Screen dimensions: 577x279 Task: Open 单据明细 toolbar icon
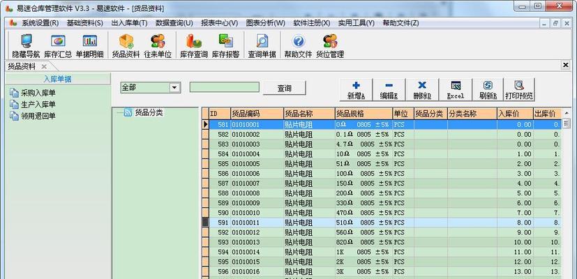[x=89, y=45]
